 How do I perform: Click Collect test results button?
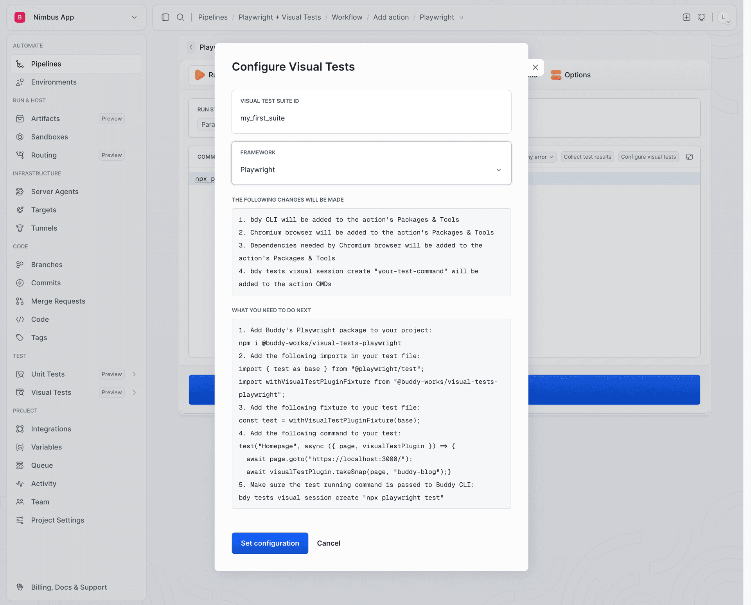click(x=588, y=157)
